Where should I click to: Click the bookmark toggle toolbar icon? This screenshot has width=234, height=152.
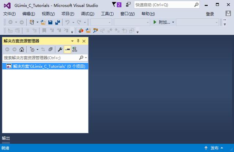(x=44, y=31)
